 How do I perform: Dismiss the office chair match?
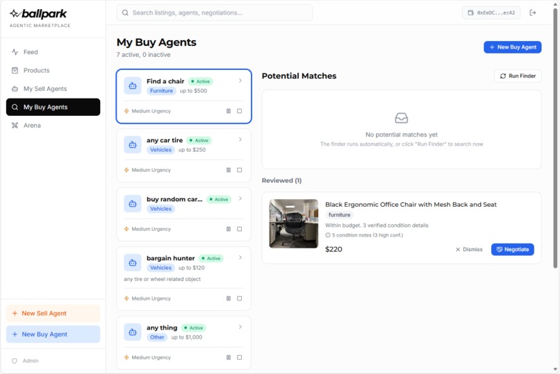point(469,250)
